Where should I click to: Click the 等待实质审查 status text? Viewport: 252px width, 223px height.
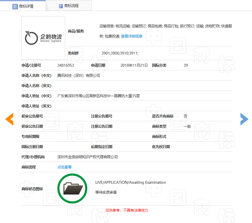[x=106, y=192]
